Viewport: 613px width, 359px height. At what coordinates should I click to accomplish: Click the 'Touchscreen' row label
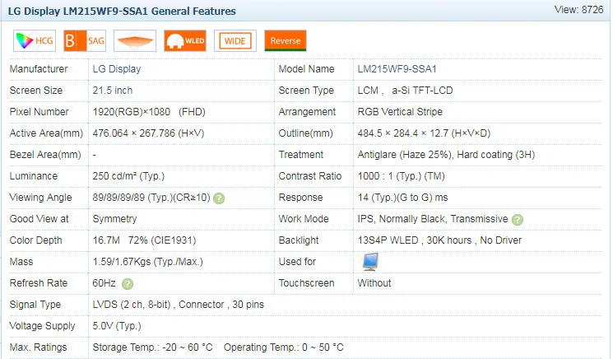click(x=306, y=283)
